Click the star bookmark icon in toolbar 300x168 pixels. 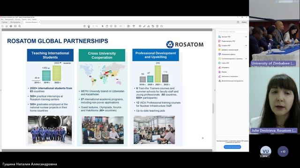(x=7, y=26)
